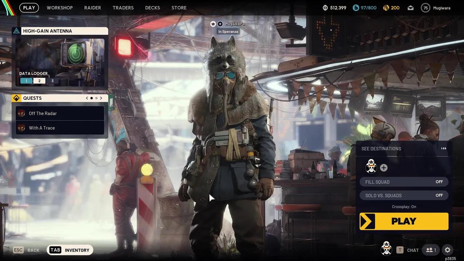This screenshot has height=261, width=464.
Task: Open the TRADERS menu
Action: click(x=123, y=8)
